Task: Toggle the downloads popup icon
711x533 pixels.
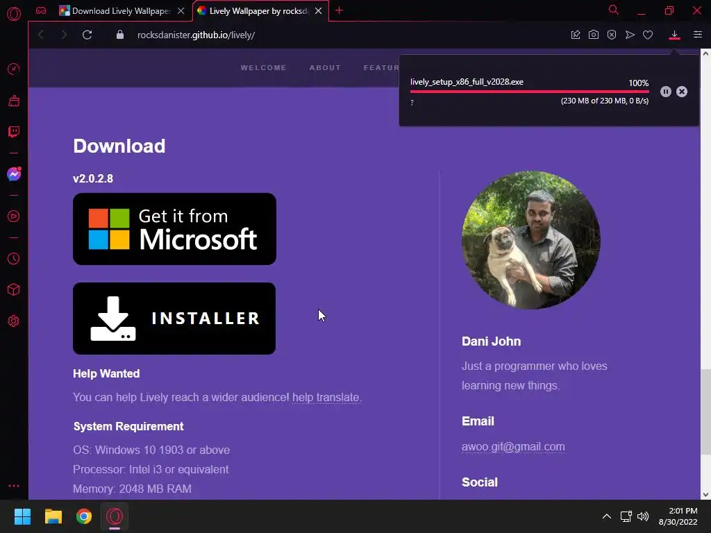Action: tap(674, 35)
